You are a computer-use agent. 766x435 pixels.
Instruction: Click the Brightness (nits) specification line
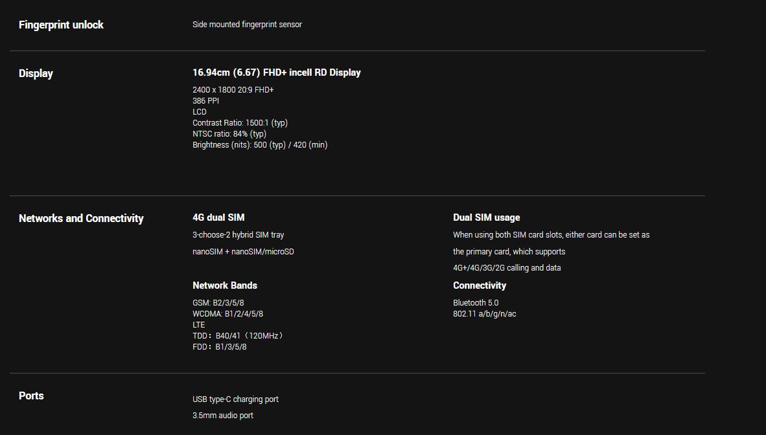260,145
